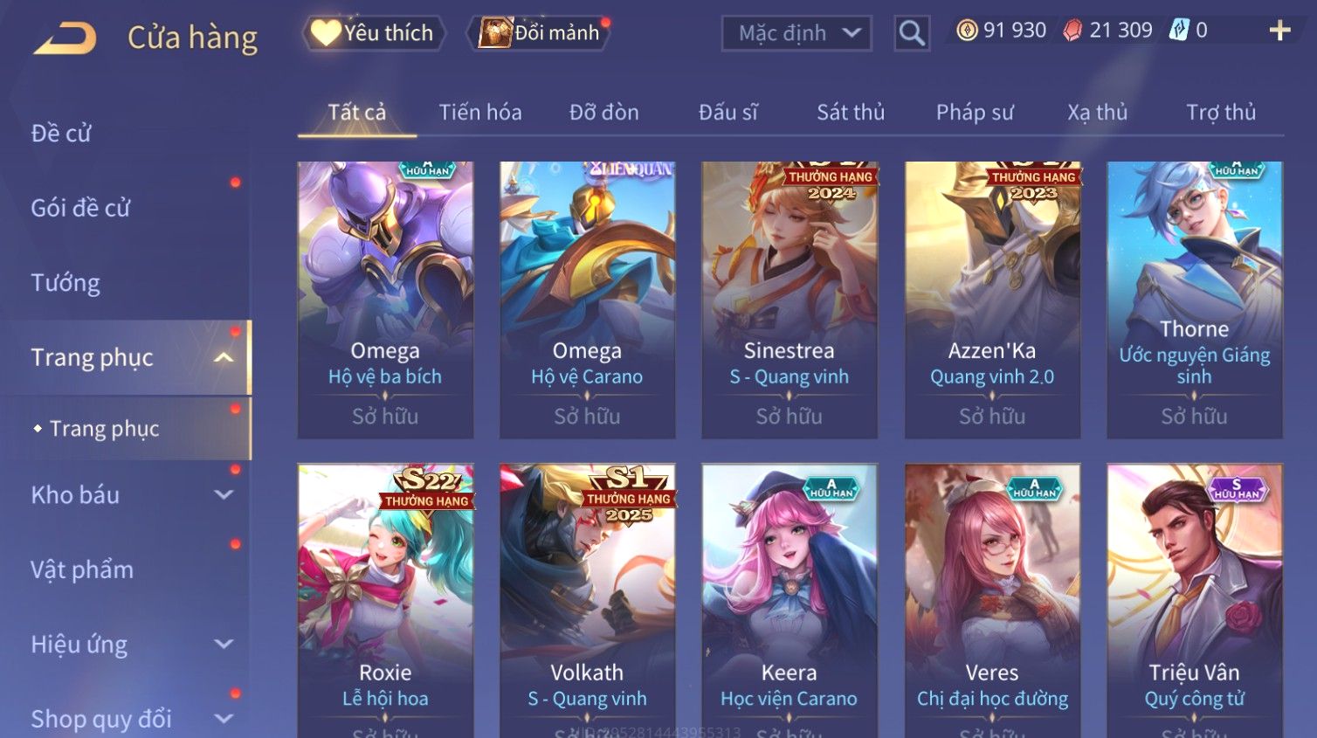Open Triệu Vân Quý công tử skin
The width and height of the screenshot is (1317, 738).
coord(1195,601)
